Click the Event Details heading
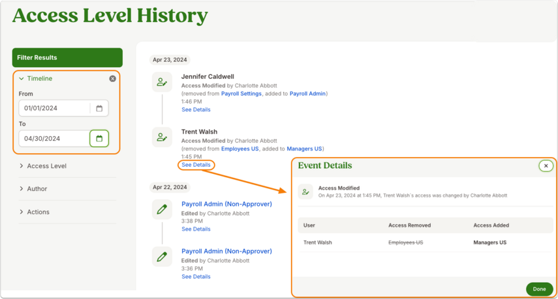Viewport: 558px width, 299px height. [325, 165]
